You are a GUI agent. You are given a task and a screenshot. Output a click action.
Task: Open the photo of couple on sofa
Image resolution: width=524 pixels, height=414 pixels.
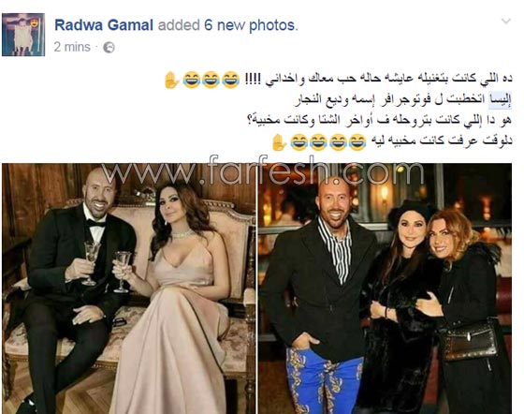coord(129,288)
